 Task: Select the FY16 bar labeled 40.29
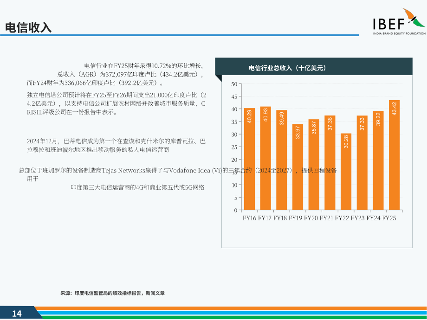point(249,159)
